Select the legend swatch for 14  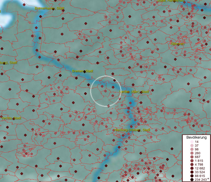point(192,142)
